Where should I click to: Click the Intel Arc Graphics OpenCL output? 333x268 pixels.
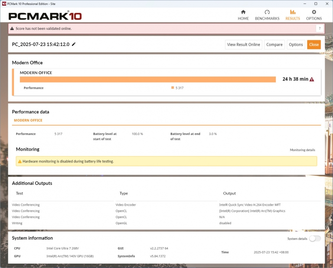click(252, 211)
